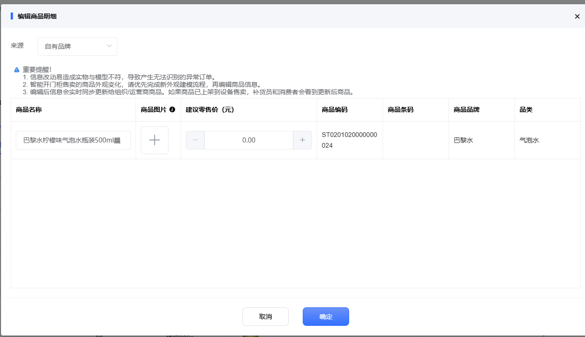This screenshot has width=585, height=337.
Task: Click the 商品名称 input field
Action: [73, 140]
